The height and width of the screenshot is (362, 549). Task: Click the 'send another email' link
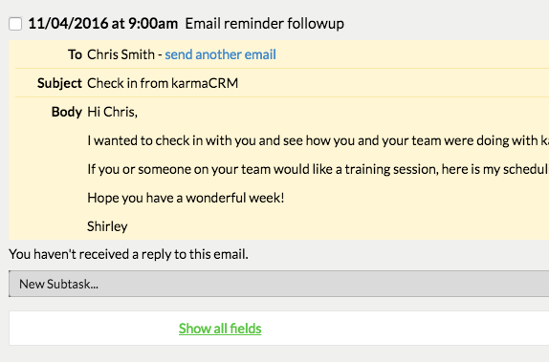click(220, 54)
